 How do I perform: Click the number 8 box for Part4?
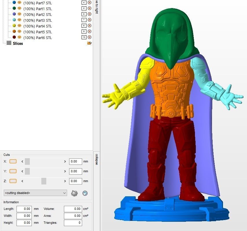coord(84,25)
